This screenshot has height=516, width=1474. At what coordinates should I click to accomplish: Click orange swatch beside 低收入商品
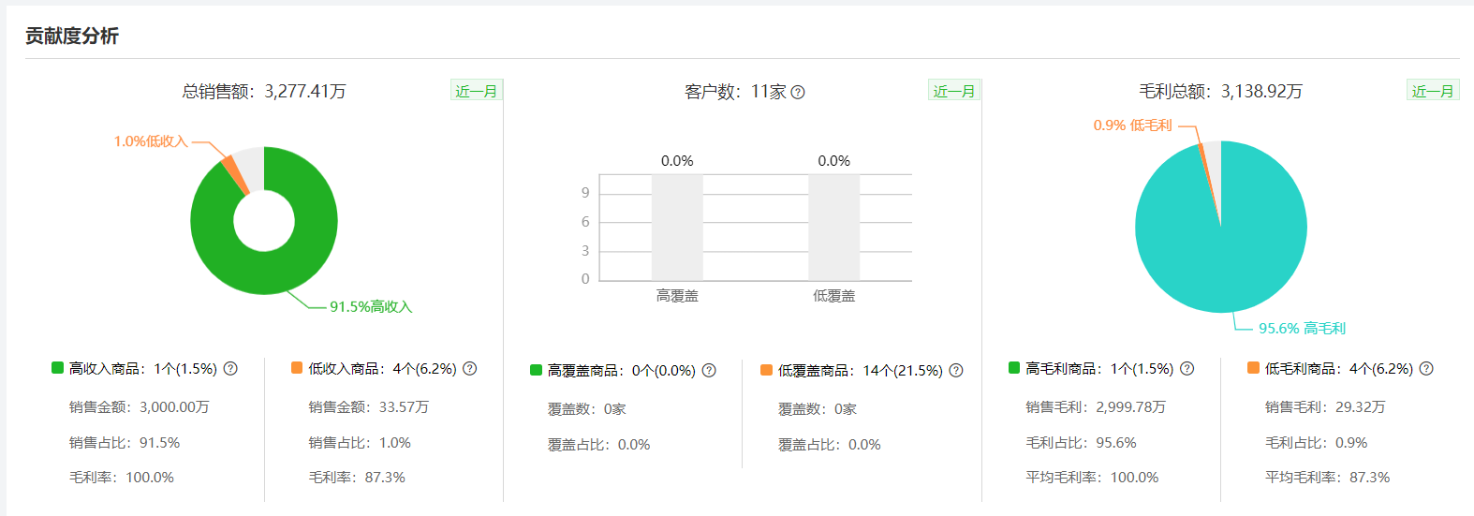click(x=297, y=368)
